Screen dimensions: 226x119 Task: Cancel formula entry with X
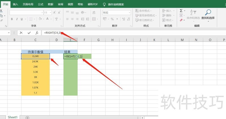tap(21, 33)
